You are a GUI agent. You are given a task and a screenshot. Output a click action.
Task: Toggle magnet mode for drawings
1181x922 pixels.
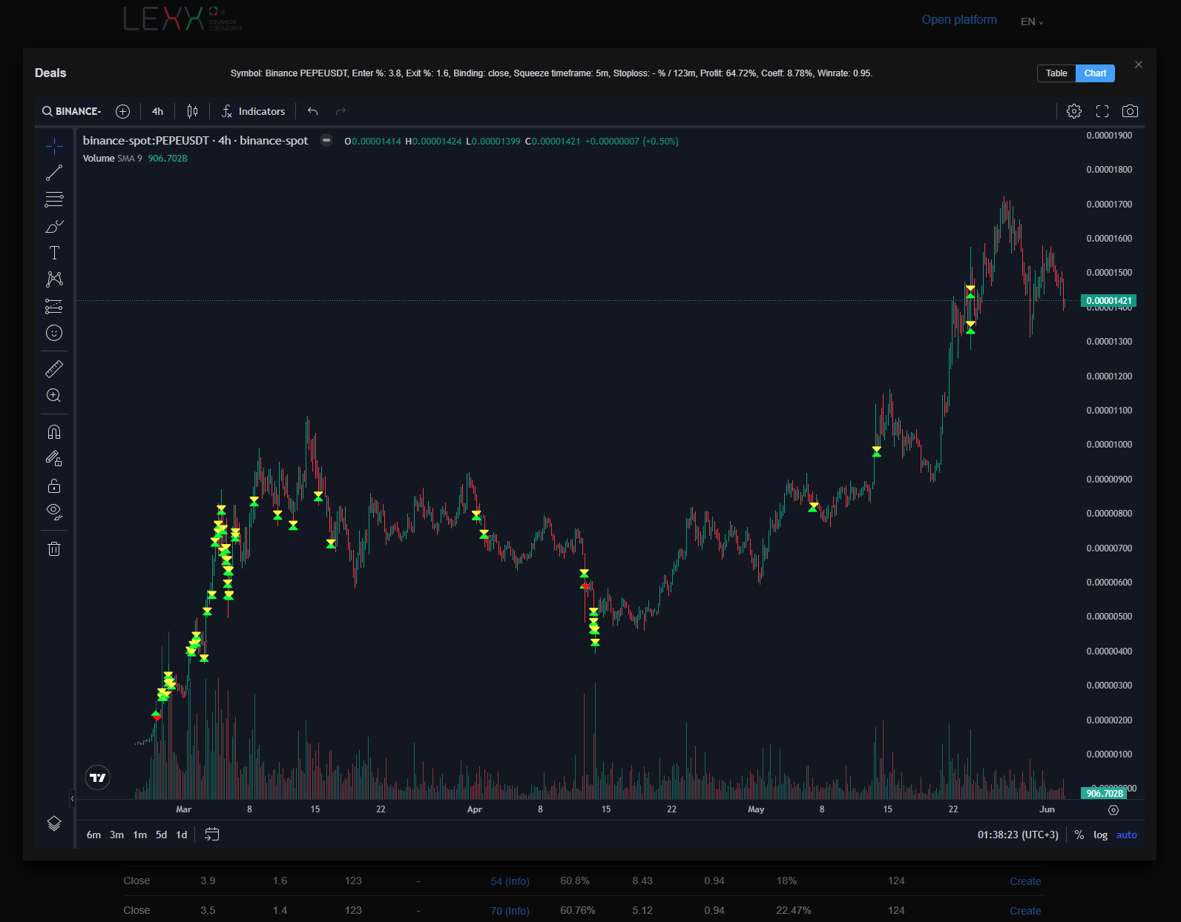coord(54,432)
